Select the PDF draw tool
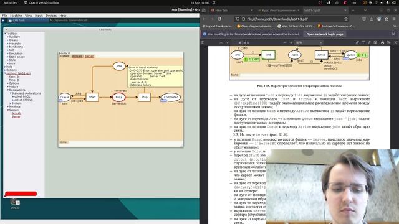Viewport: 399px width, 224px height. [369, 42]
